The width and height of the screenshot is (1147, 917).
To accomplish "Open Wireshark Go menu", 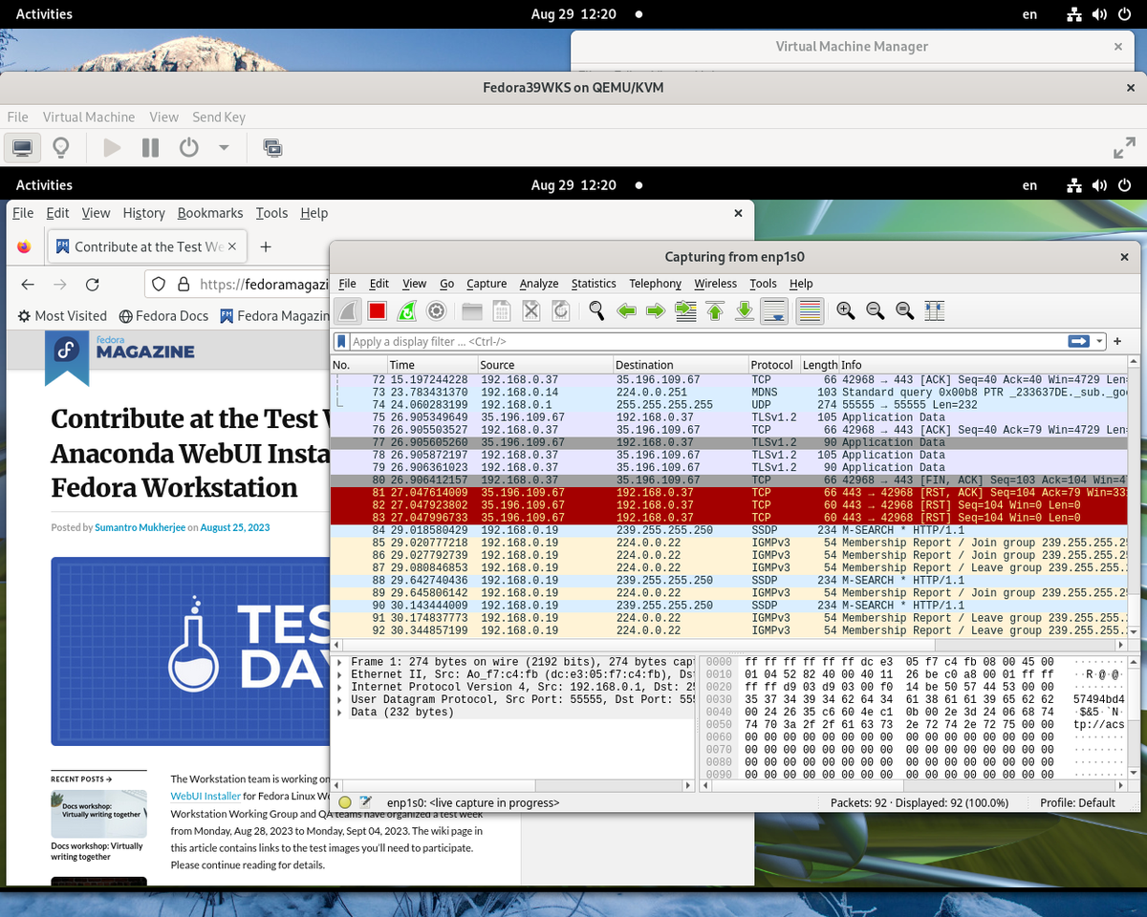I will click(446, 284).
